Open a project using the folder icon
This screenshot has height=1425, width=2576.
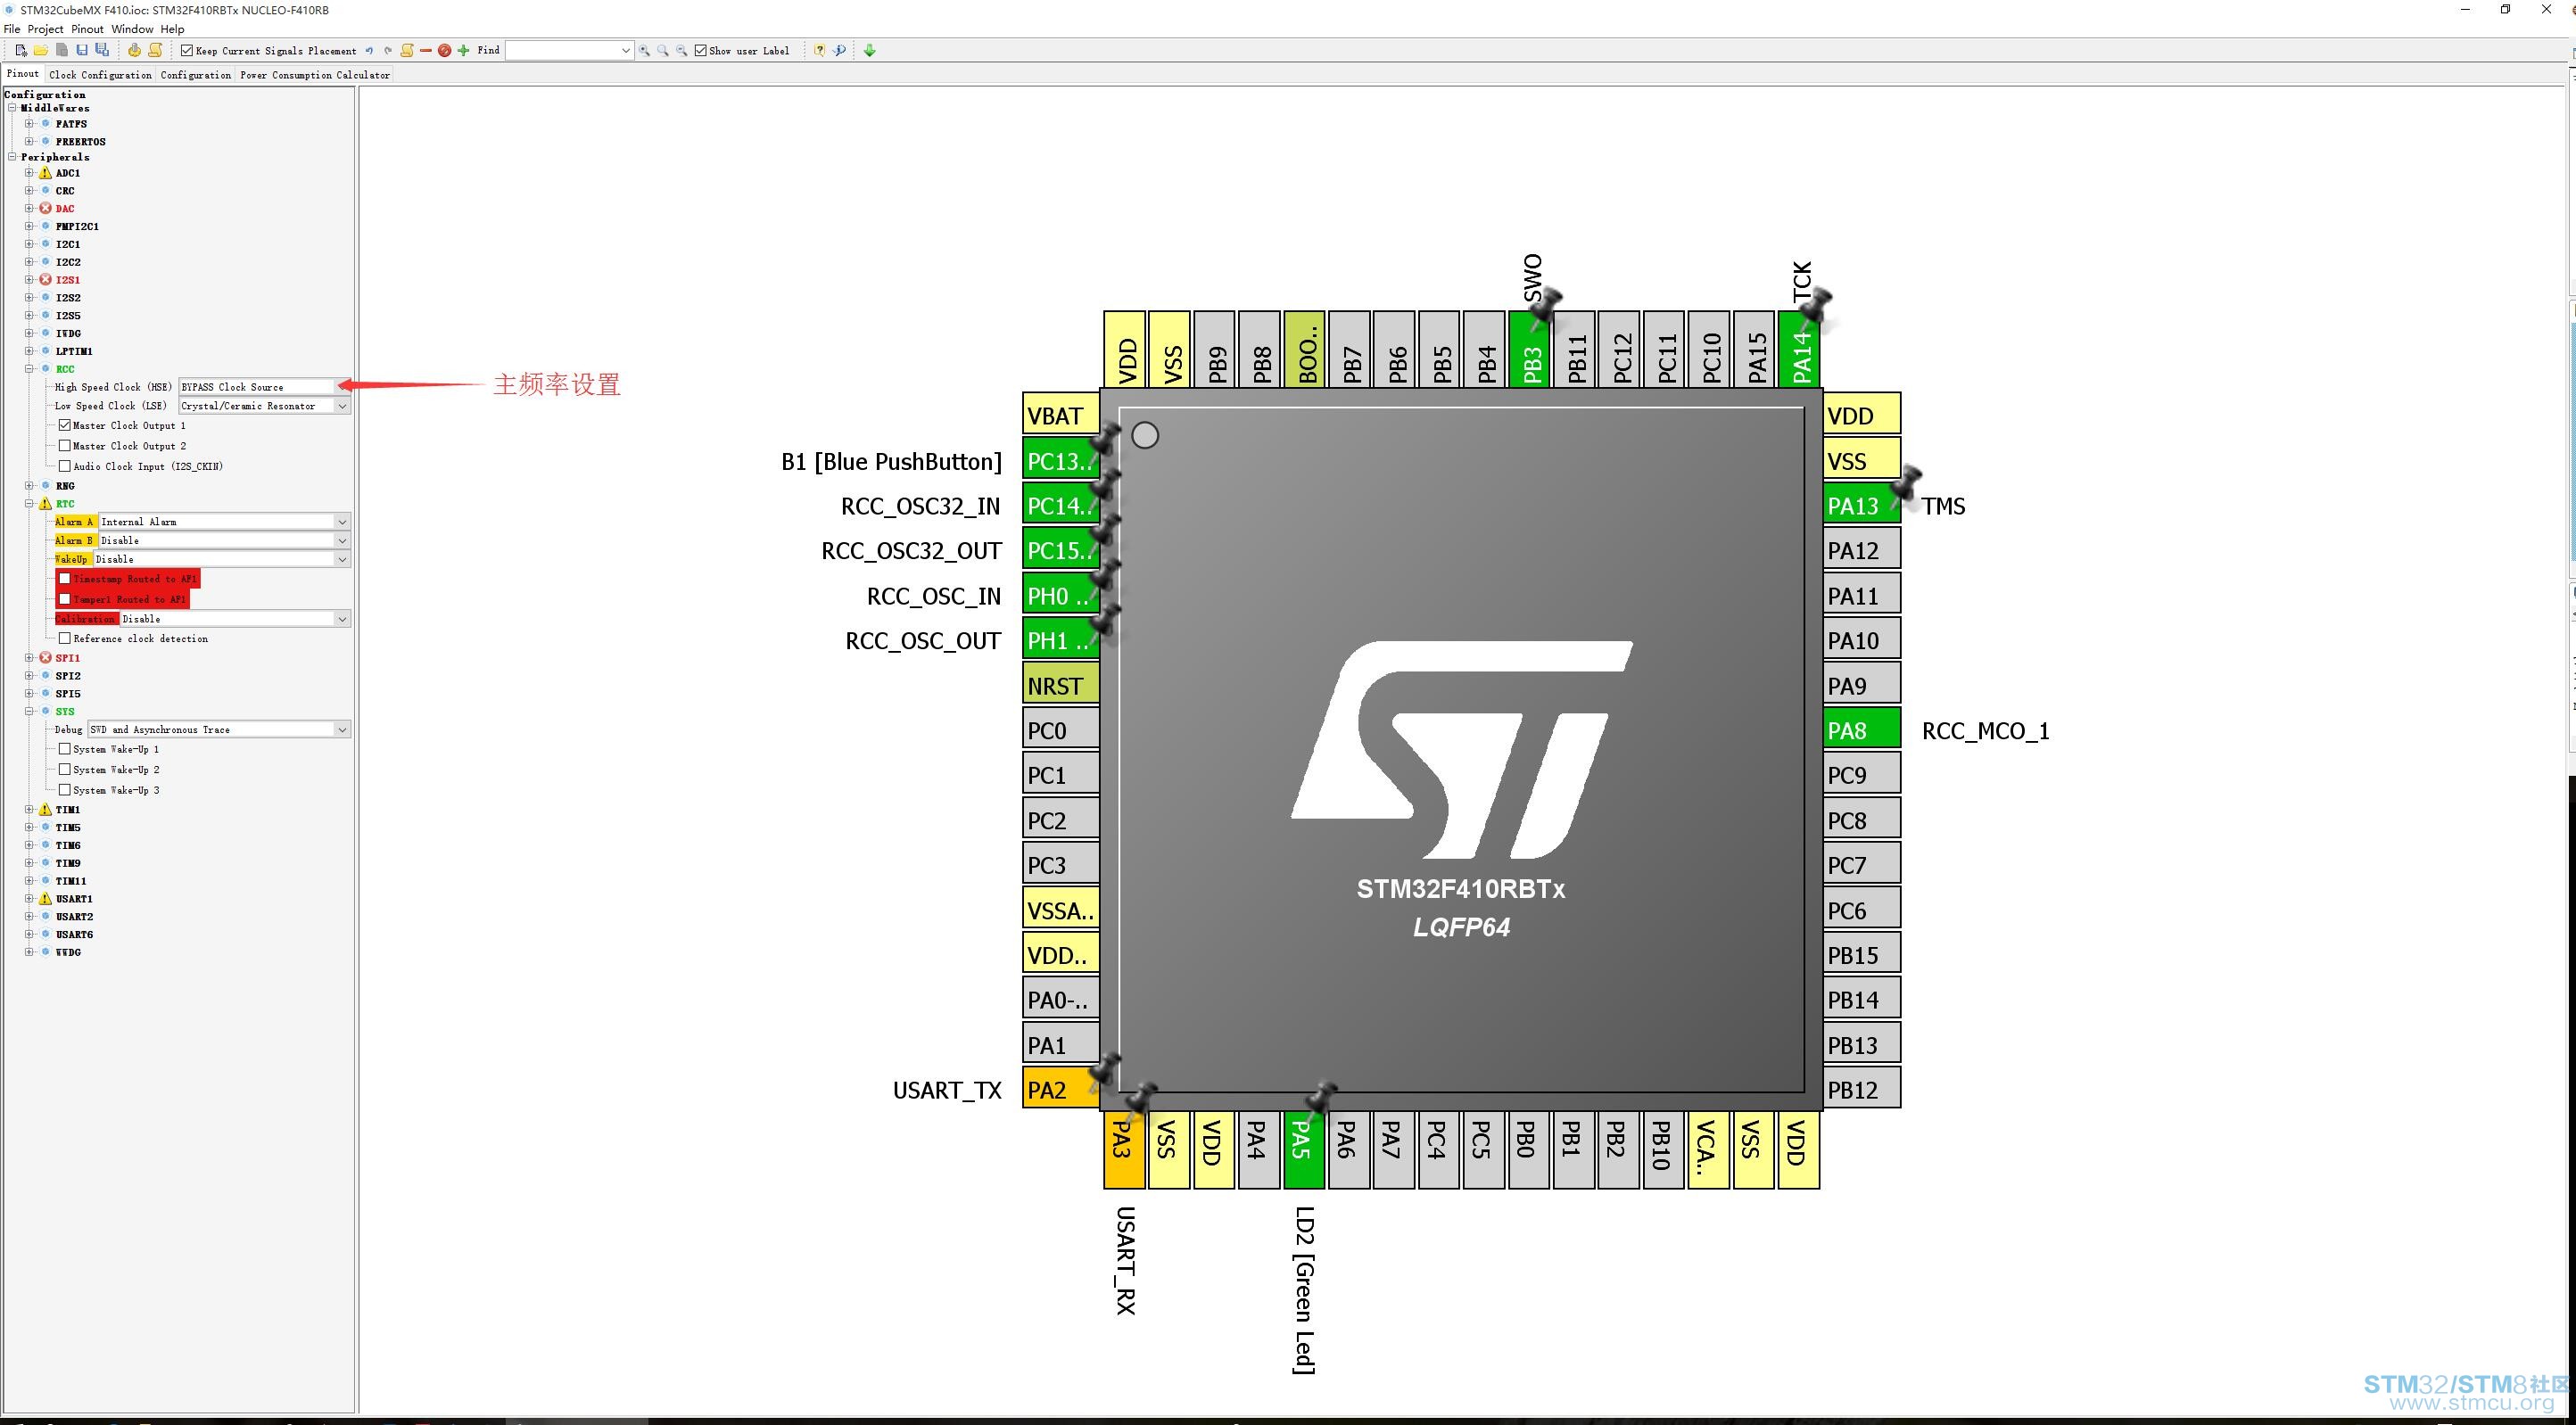pyautogui.click(x=40, y=50)
